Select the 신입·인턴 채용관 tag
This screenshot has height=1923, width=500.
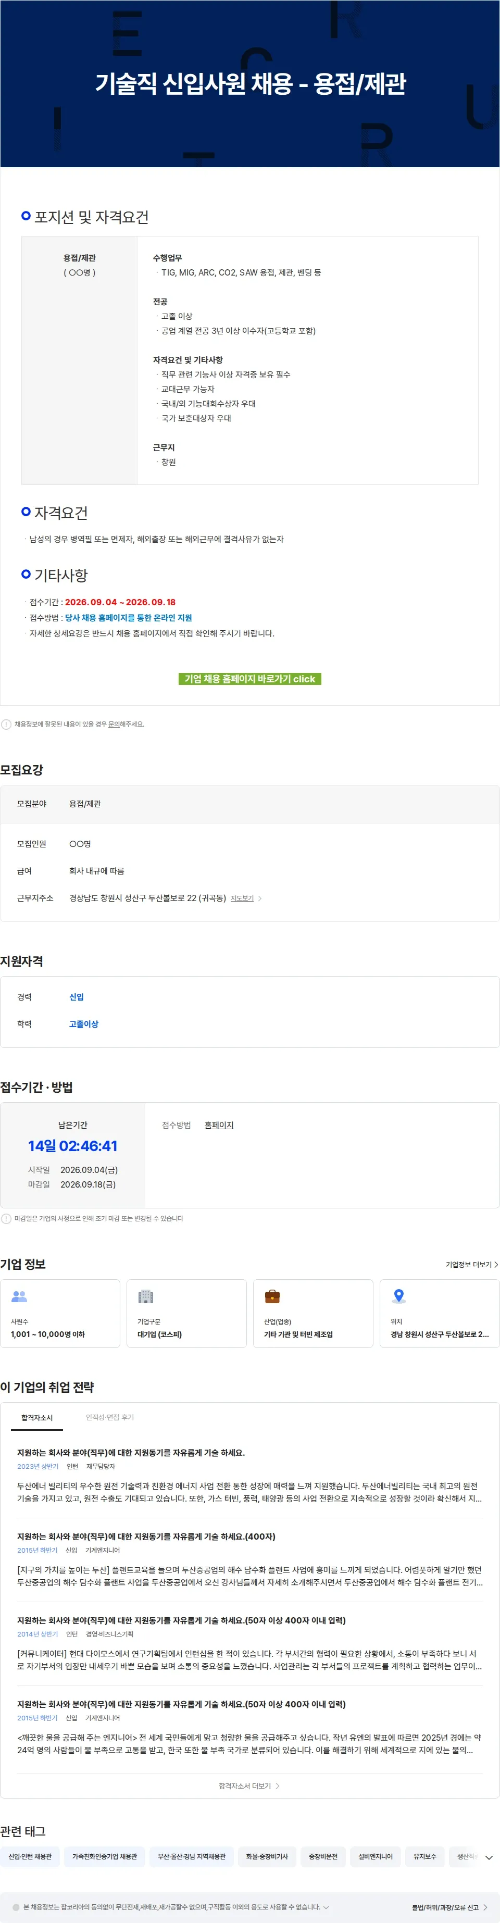tap(30, 1856)
